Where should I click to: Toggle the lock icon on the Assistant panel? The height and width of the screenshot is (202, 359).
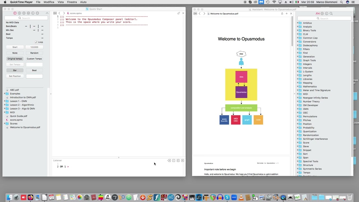(282, 13)
